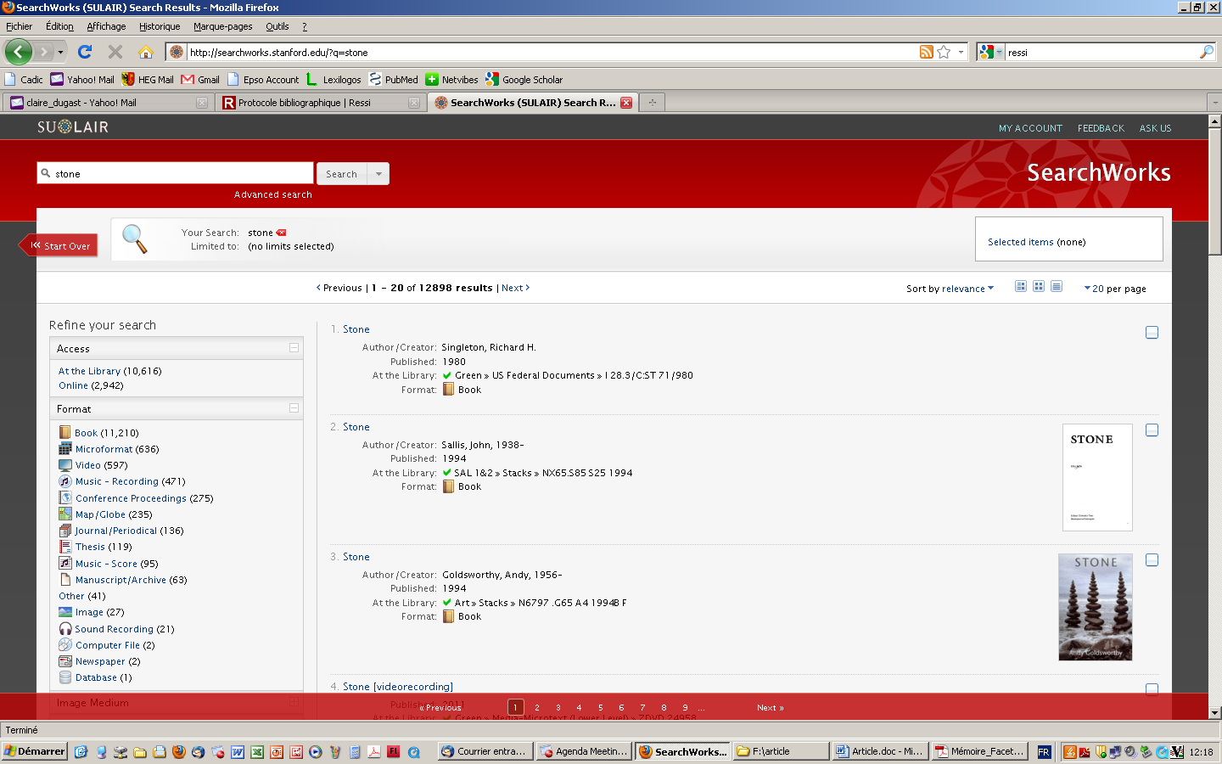The width and height of the screenshot is (1222, 764).
Task: Go to the Next results link
Action: [x=515, y=288]
